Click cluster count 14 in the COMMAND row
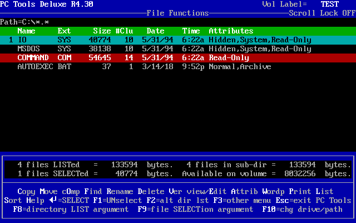 [128, 57]
